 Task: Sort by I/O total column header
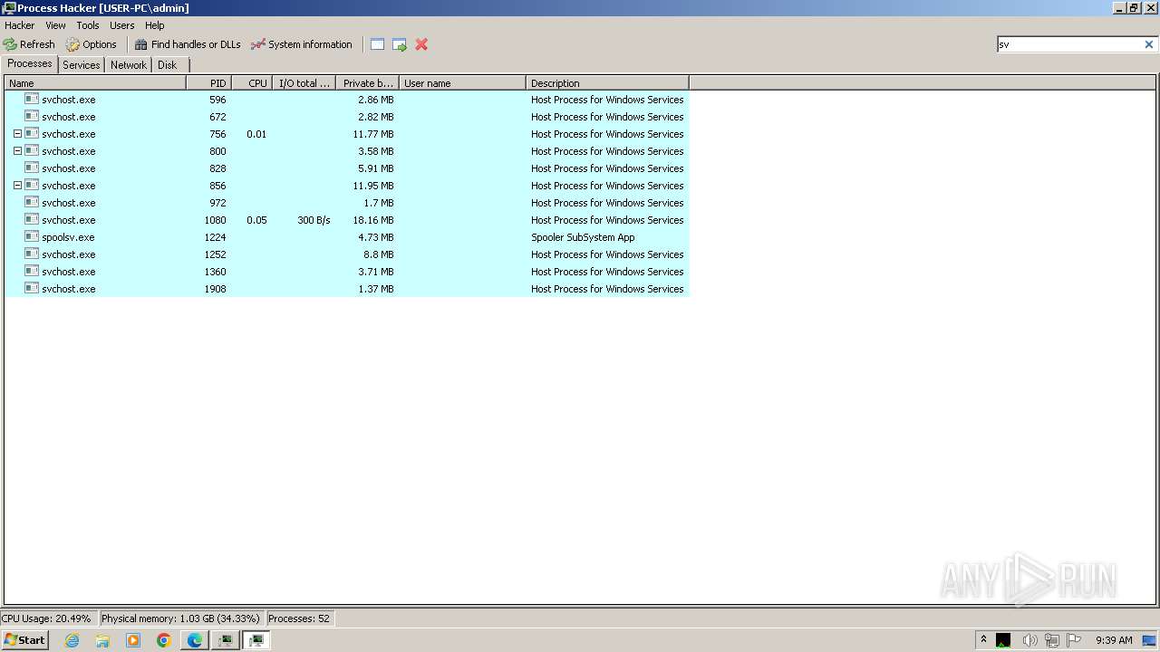[304, 83]
